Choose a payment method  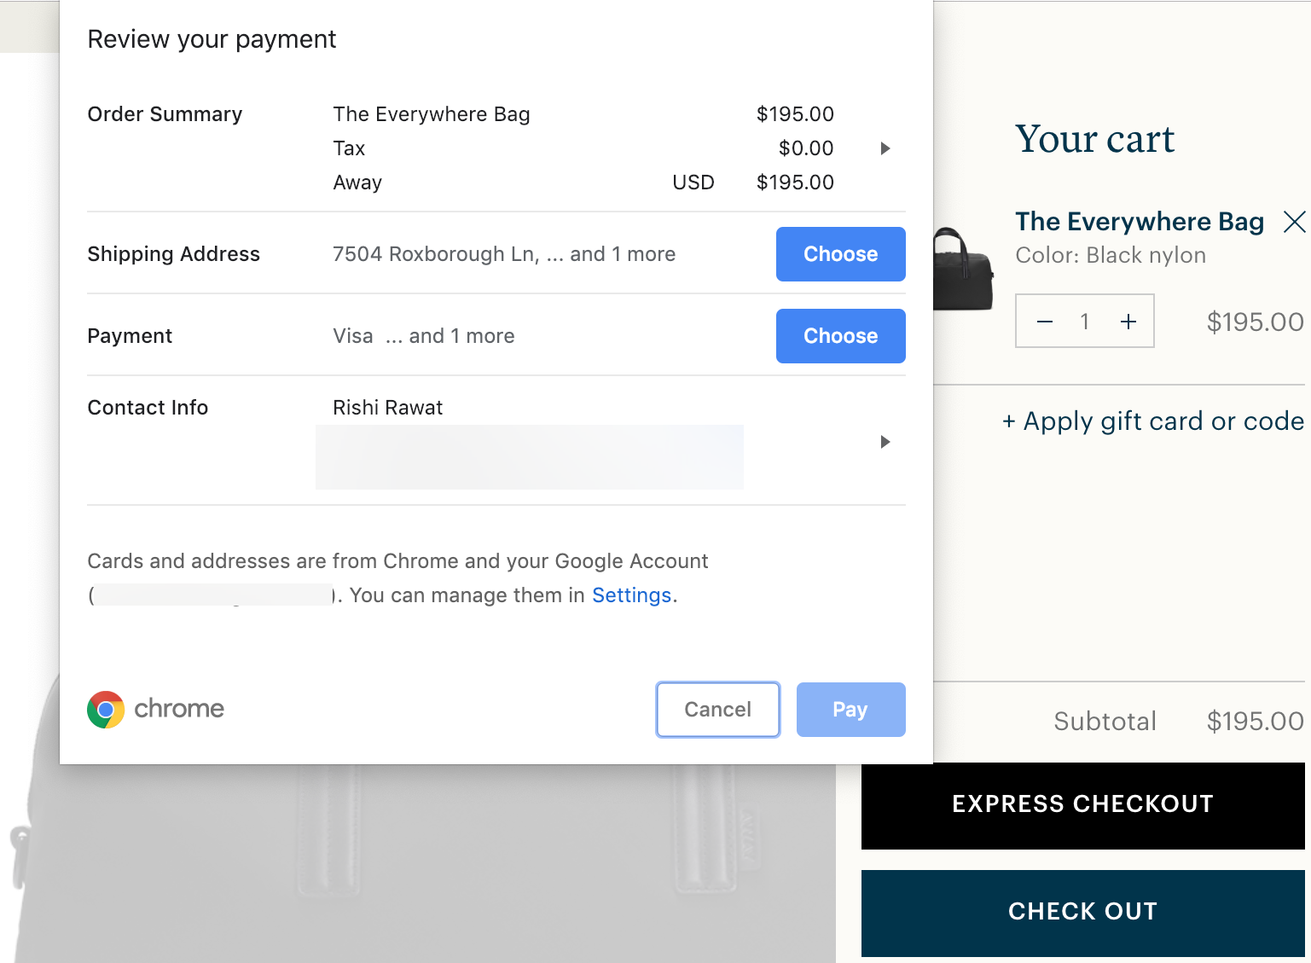(840, 336)
